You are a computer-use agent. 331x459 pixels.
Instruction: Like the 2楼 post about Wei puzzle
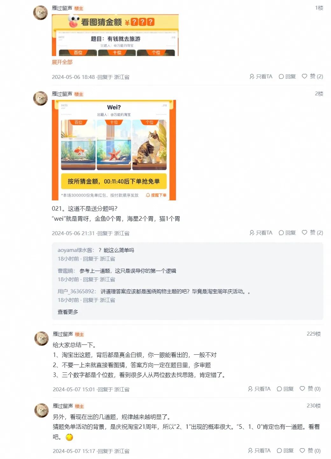tap(312, 233)
